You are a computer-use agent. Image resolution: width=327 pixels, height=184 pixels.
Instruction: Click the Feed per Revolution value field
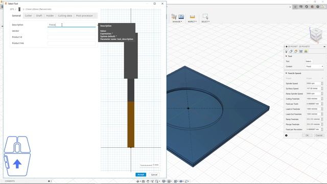[313, 129]
